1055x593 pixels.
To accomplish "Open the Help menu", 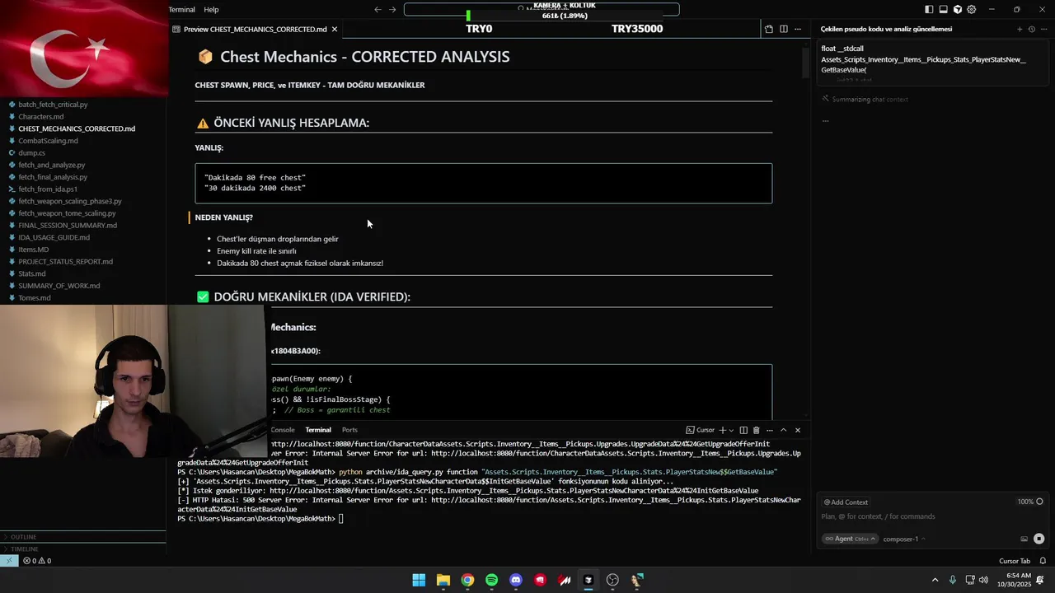I will click(211, 10).
